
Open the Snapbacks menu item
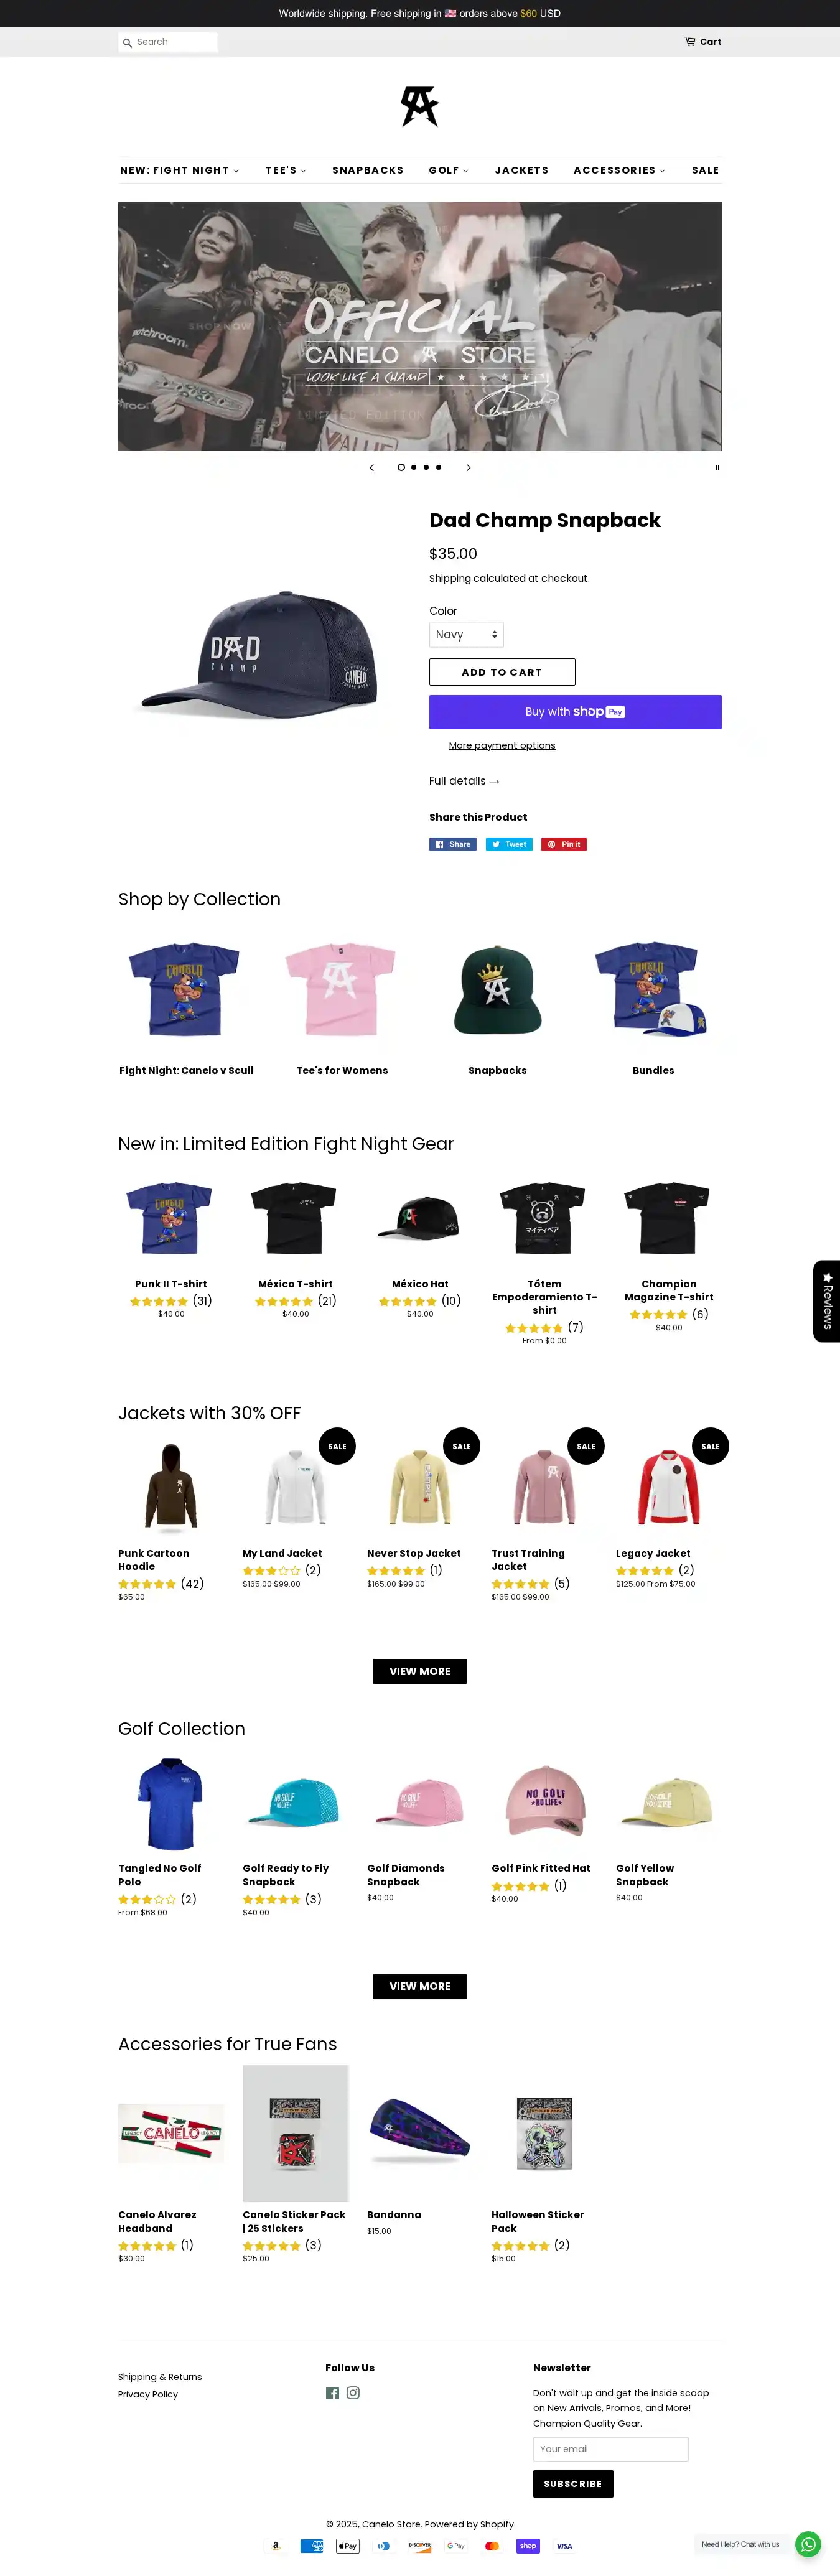tap(368, 170)
